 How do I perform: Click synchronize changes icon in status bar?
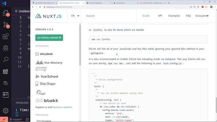(27, 119)
